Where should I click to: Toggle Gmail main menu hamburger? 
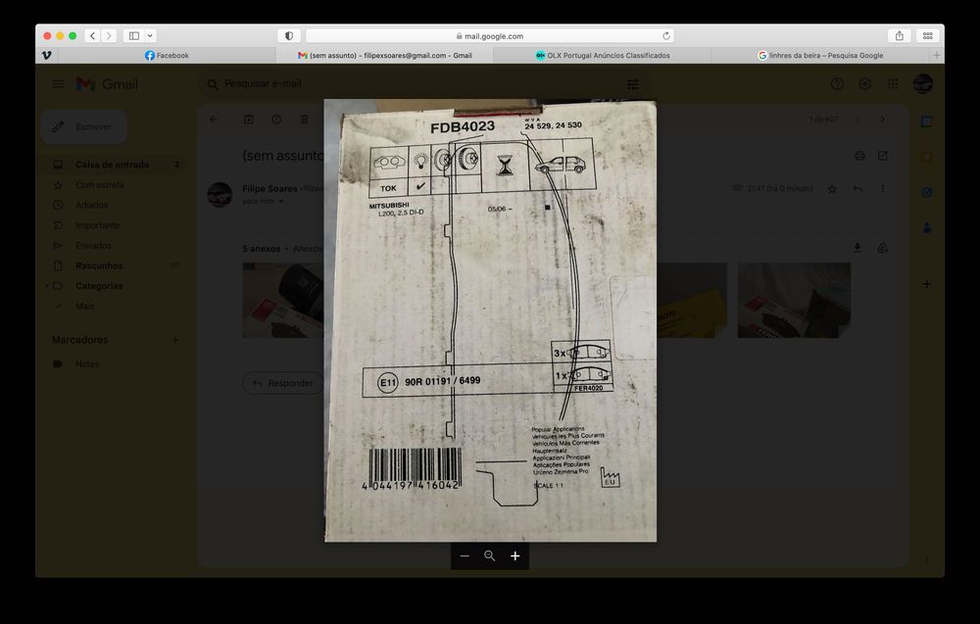pyautogui.click(x=58, y=83)
